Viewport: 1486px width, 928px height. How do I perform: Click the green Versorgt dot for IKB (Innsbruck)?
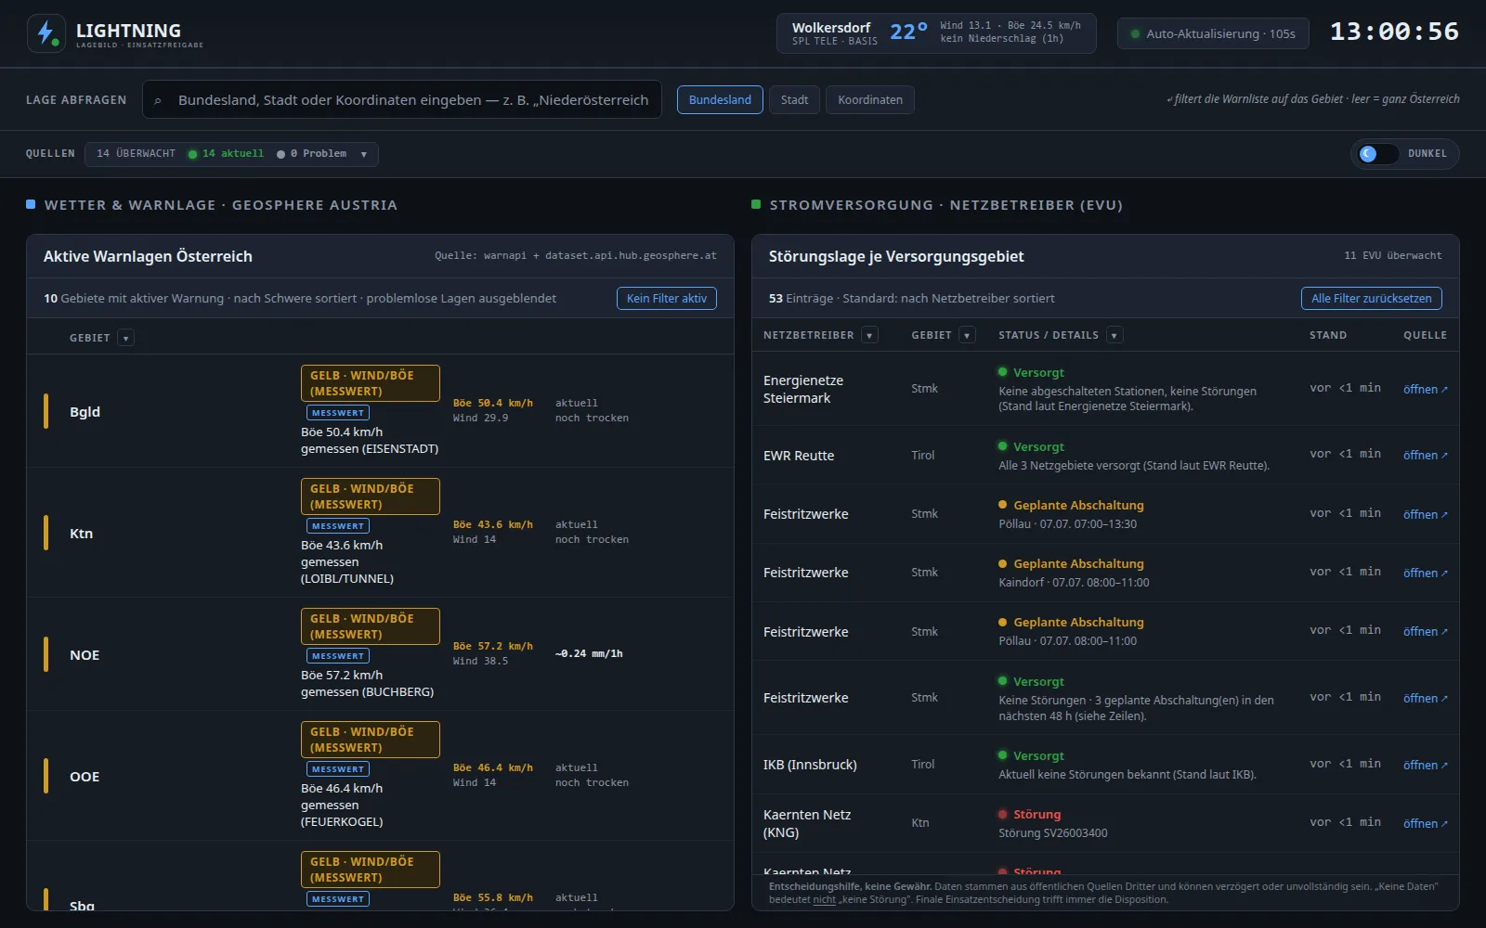coord(1002,755)
